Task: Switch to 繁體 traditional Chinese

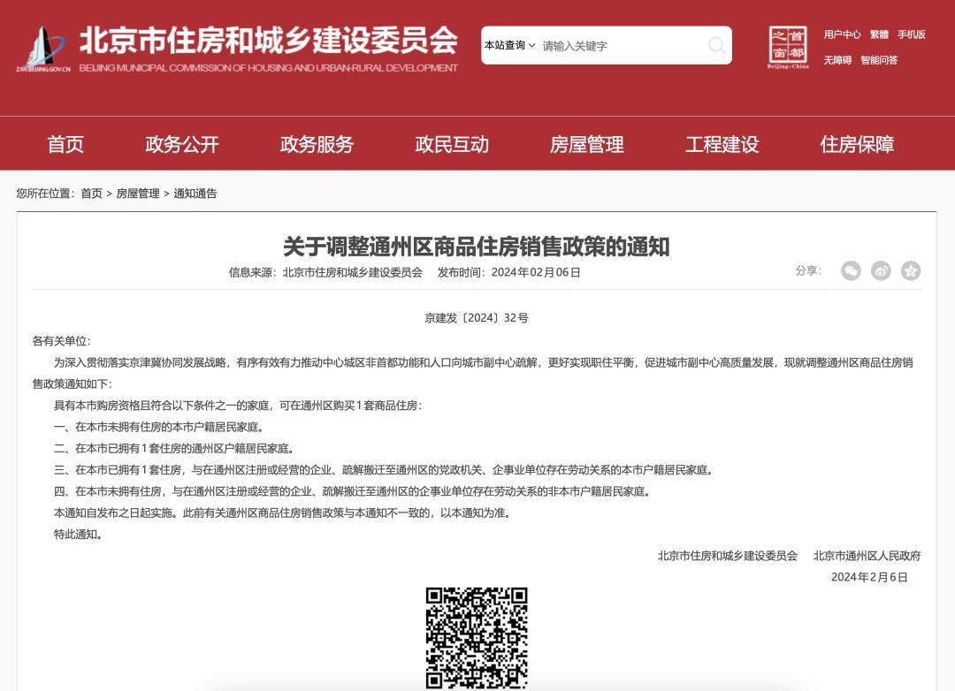Action: pyautogui.click(x=879, y=34)
